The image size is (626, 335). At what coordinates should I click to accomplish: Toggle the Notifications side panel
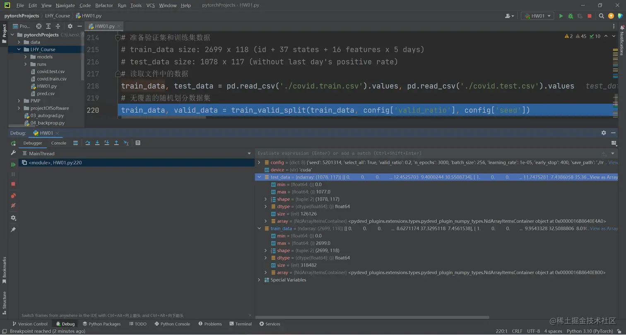(x=621, y=39)
